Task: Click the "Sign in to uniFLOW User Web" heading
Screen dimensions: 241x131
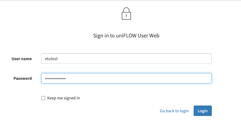Action: pyautogui.click(x=126, y=36)
